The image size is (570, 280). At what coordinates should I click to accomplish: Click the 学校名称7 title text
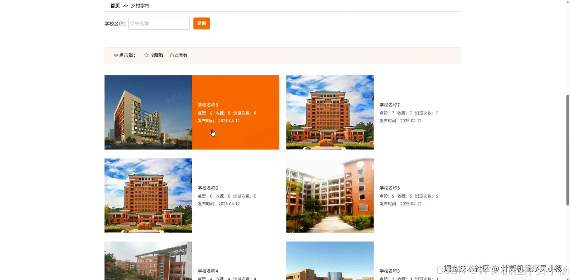click(389, 105)
